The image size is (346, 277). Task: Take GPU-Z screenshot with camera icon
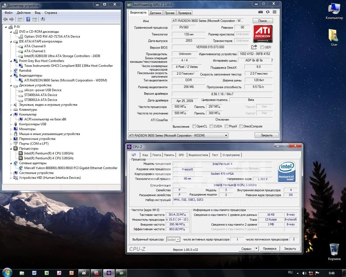[260, 12]
